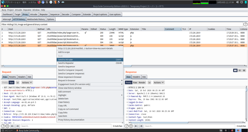The image size is (248, 132).
Task: Open request search settings gear icon
Action: [x=7, y=126]
